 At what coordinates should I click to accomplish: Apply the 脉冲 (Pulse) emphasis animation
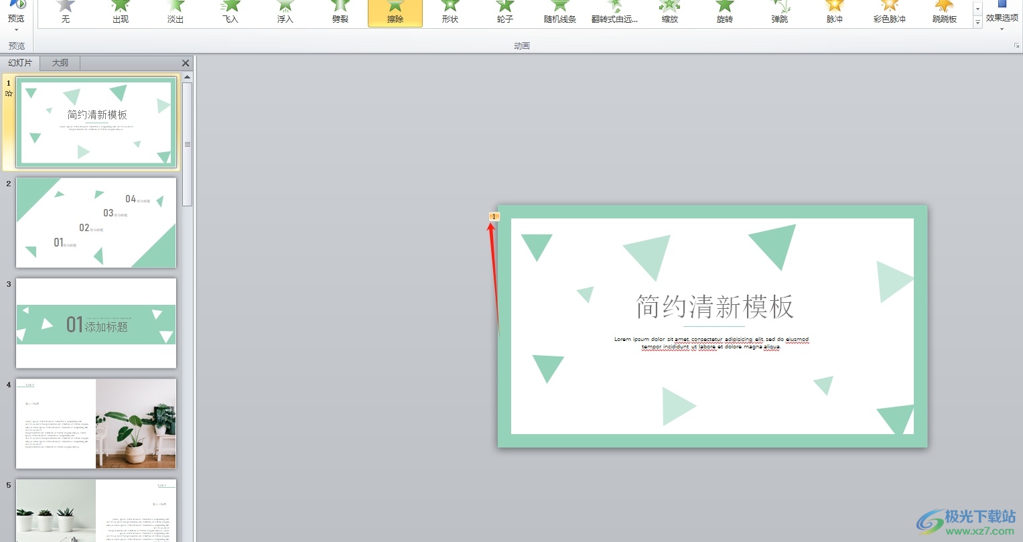click(835, 13)
